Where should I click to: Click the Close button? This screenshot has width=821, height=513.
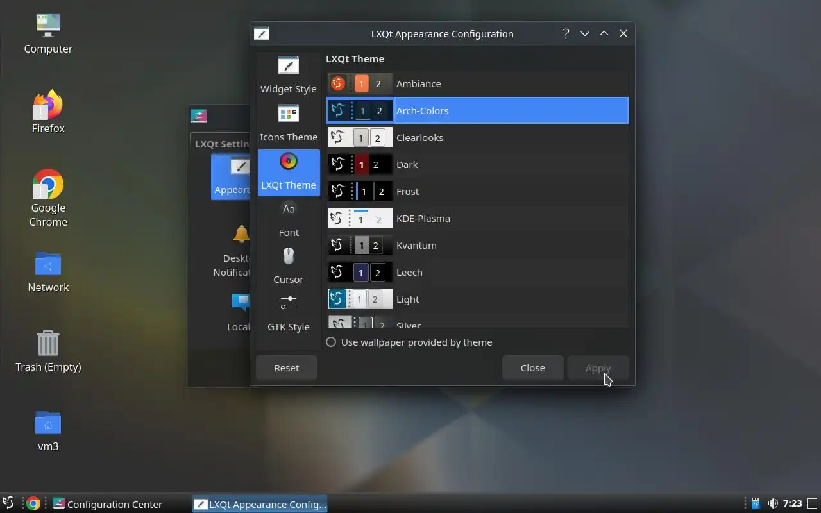click(532, 368)
